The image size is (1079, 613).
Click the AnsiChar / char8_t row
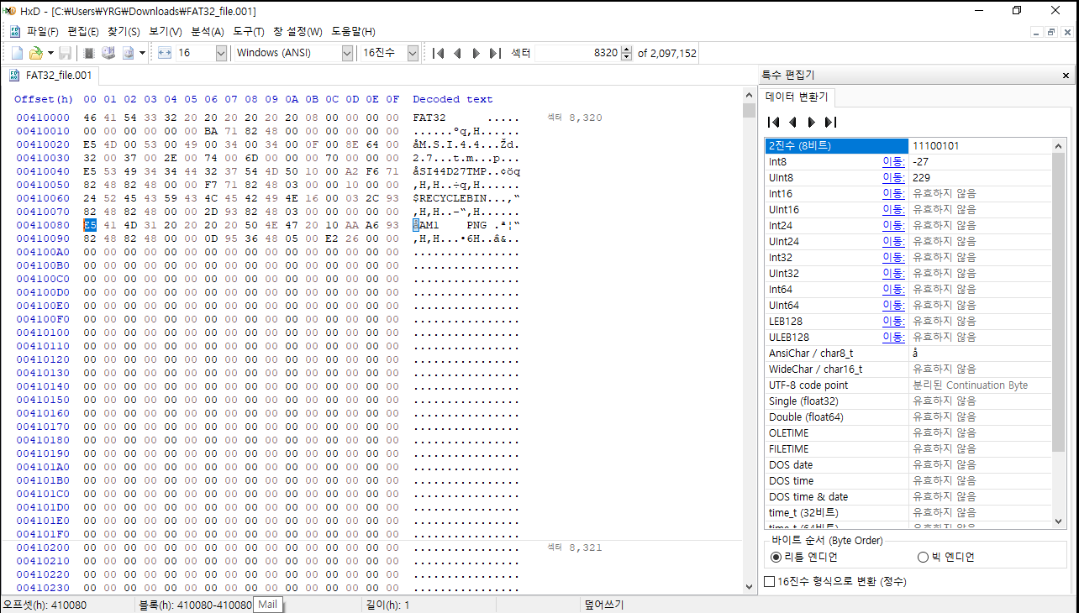click(x=909, y=354)
